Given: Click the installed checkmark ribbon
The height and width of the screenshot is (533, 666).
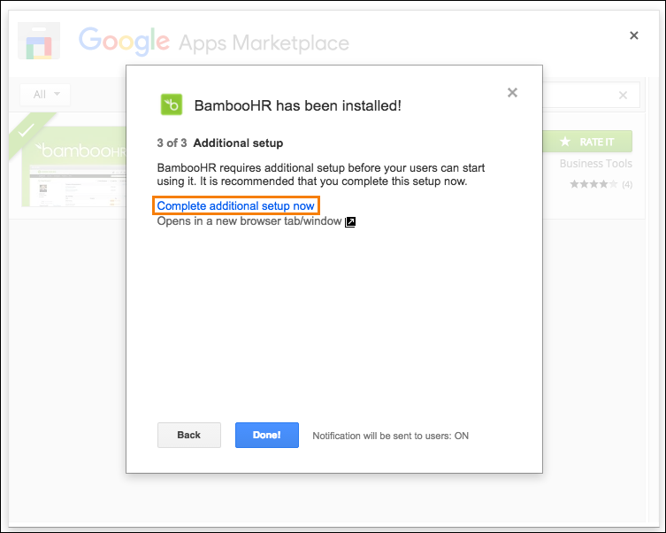Looking at the screenshot, I should [27, 131].
